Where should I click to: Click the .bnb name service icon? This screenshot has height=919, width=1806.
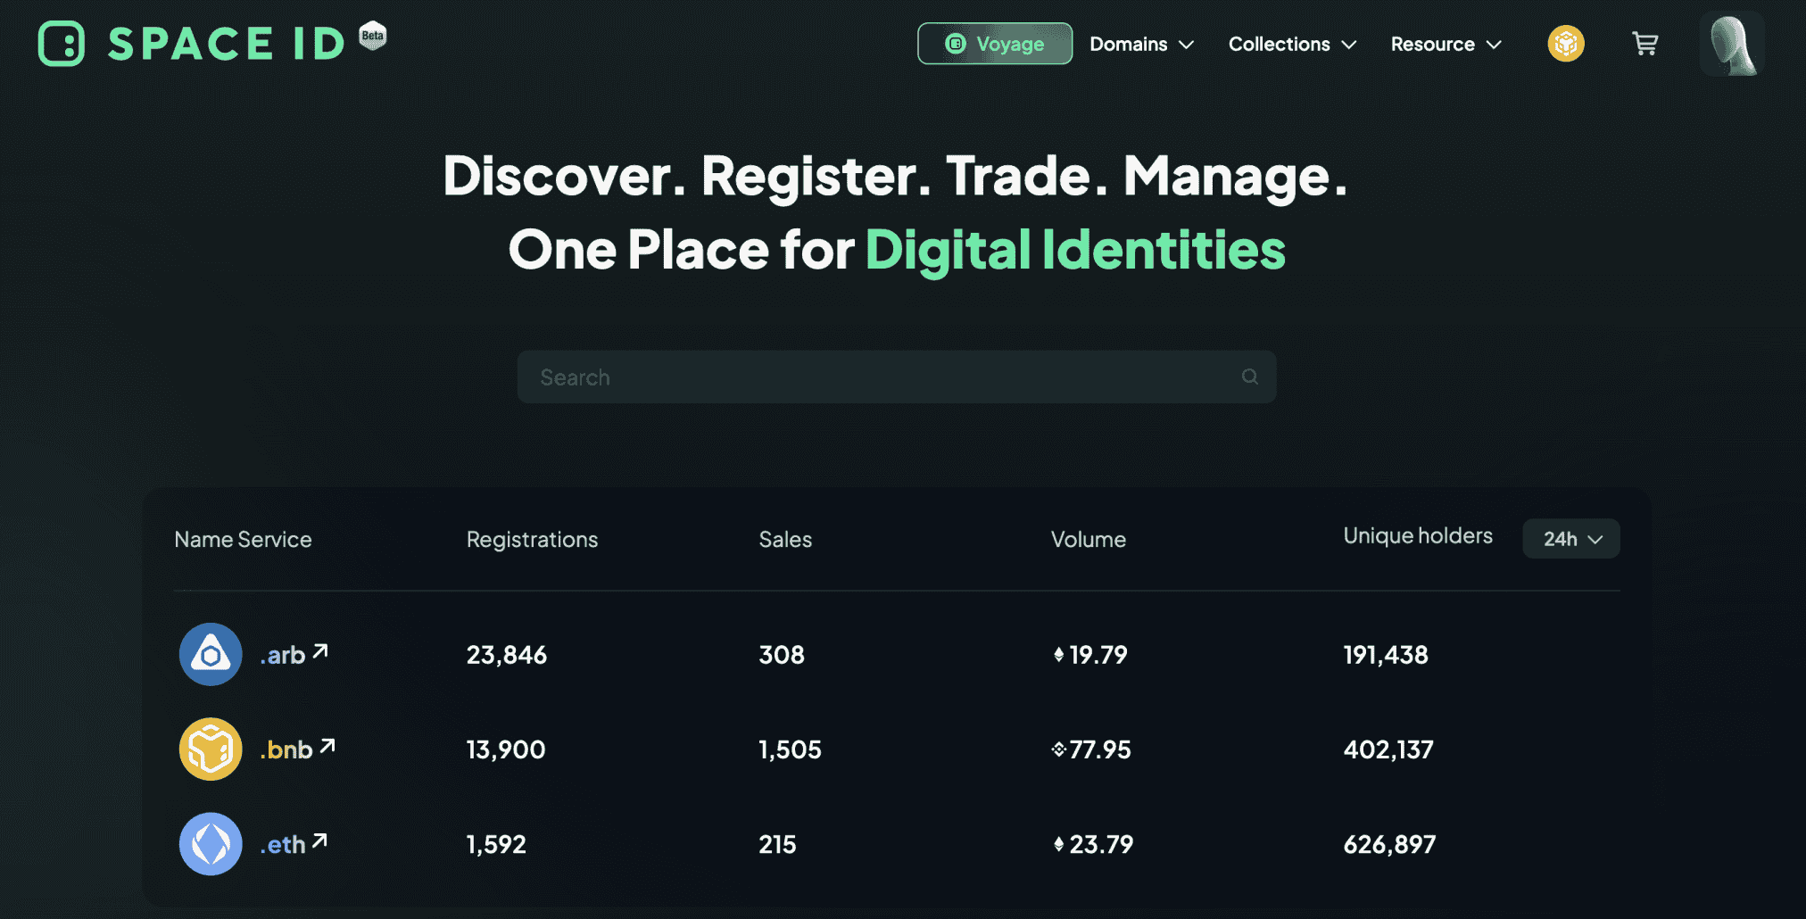[211, 749]
